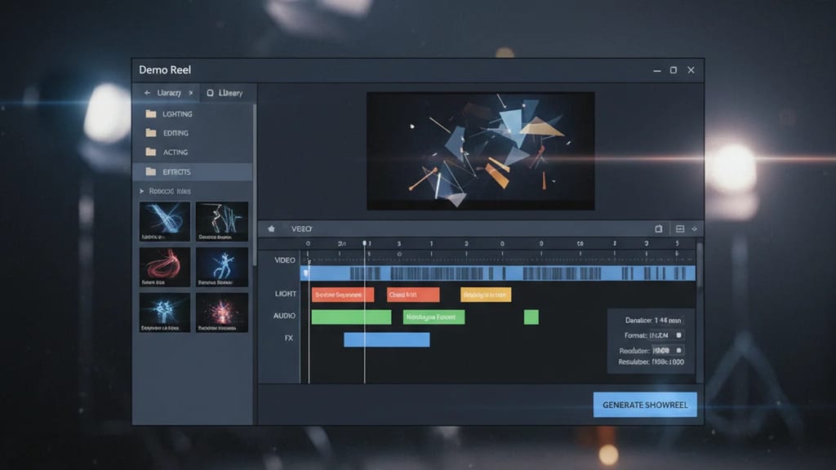Viewport: 836px width, 470px height.
Task: Select the VIDEO track label
Action: pyautogui.click(x=285, y=260)
